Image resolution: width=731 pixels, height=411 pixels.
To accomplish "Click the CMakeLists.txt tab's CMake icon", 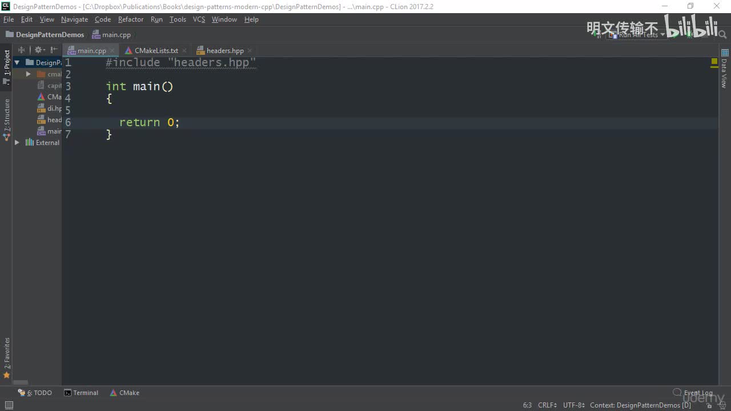I will [128, 51].
